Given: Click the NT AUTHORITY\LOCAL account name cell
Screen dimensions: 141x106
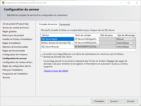Looking at the screenshot, I should pos(86,47).
